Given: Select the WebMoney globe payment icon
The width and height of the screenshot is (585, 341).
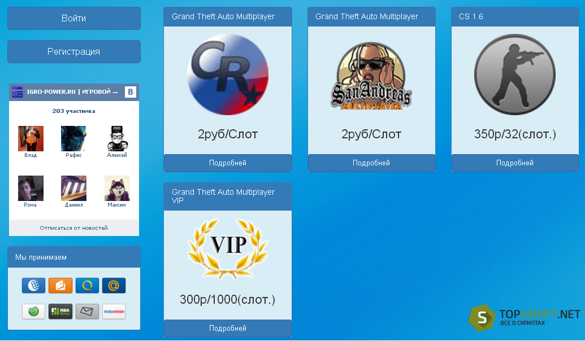Looking at the screenshot, I should tap(33, 286).
